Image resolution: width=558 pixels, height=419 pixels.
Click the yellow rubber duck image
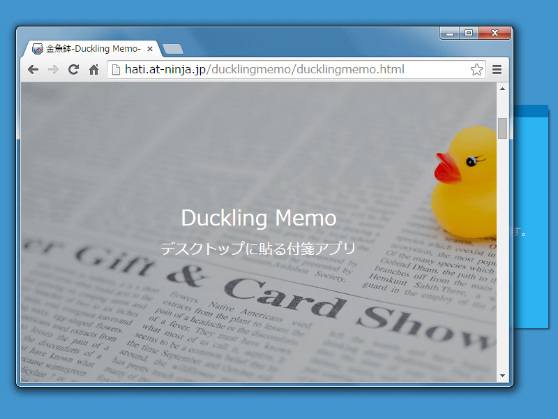point(467,182)
